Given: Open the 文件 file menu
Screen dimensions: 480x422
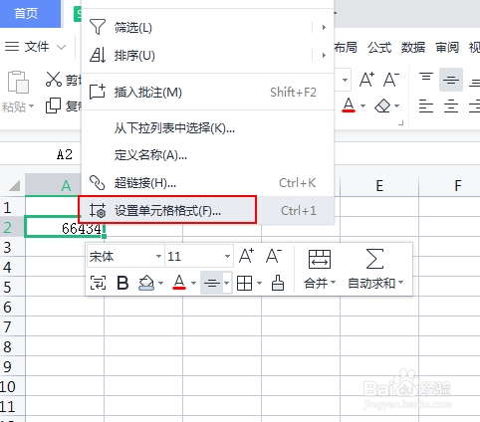Looking at the screenshot, I should pos(35,47).
